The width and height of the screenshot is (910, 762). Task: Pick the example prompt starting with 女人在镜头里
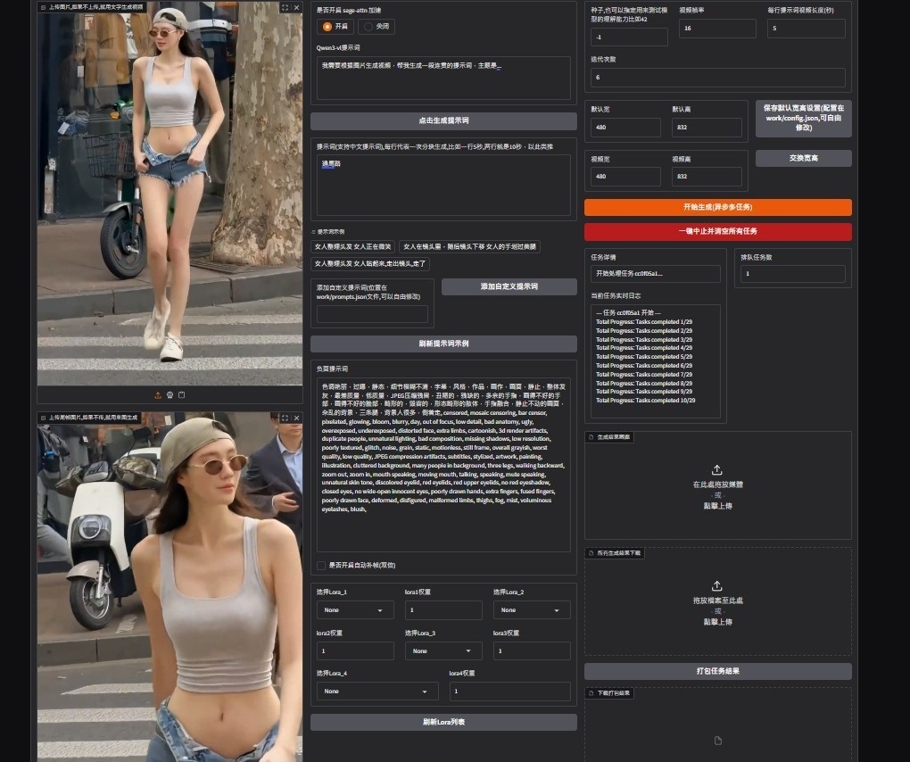click(469, 246)
